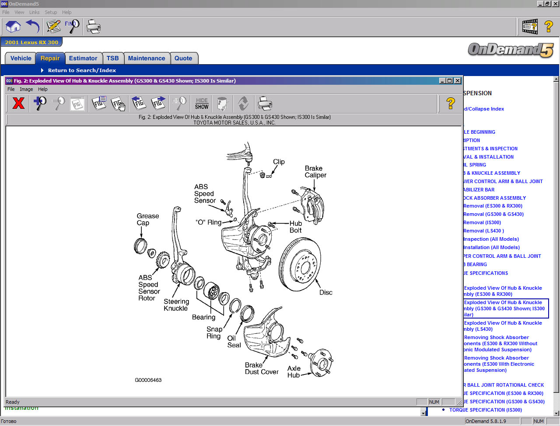This screenshot has width=560, height=426.
Task: Print the exploded view figure
Action: (265, 104)
